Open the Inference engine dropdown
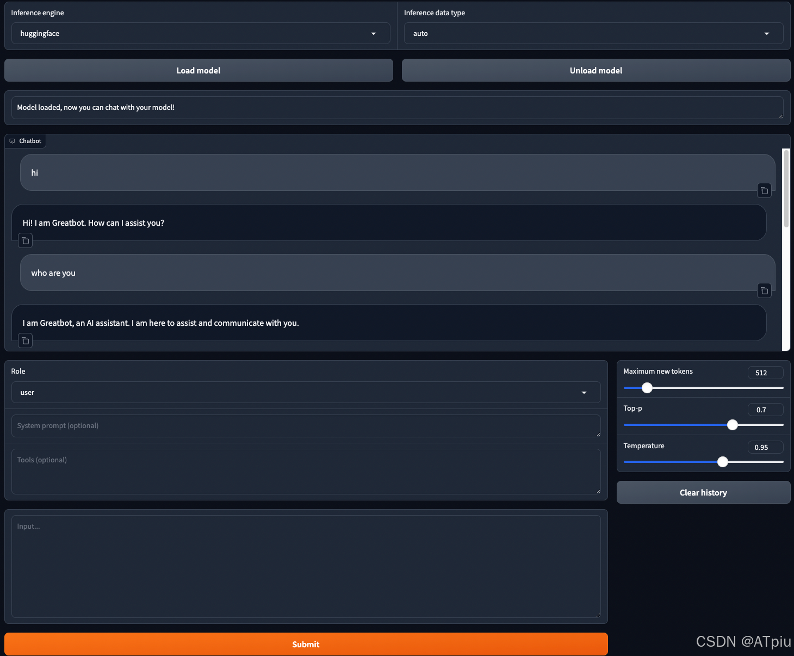 [x=201, y=33]
